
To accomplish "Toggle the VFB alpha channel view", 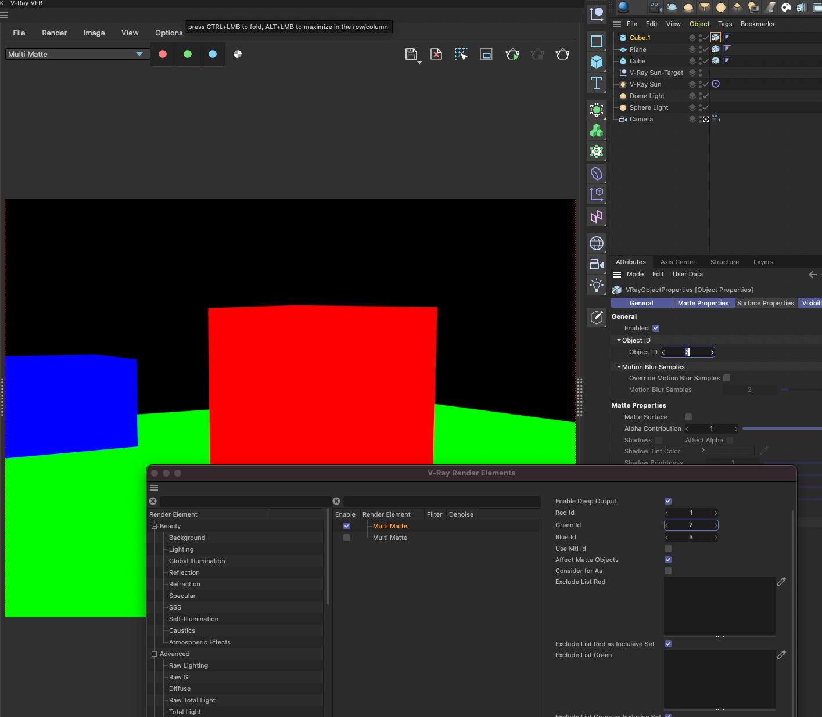I will click(238, 54).
